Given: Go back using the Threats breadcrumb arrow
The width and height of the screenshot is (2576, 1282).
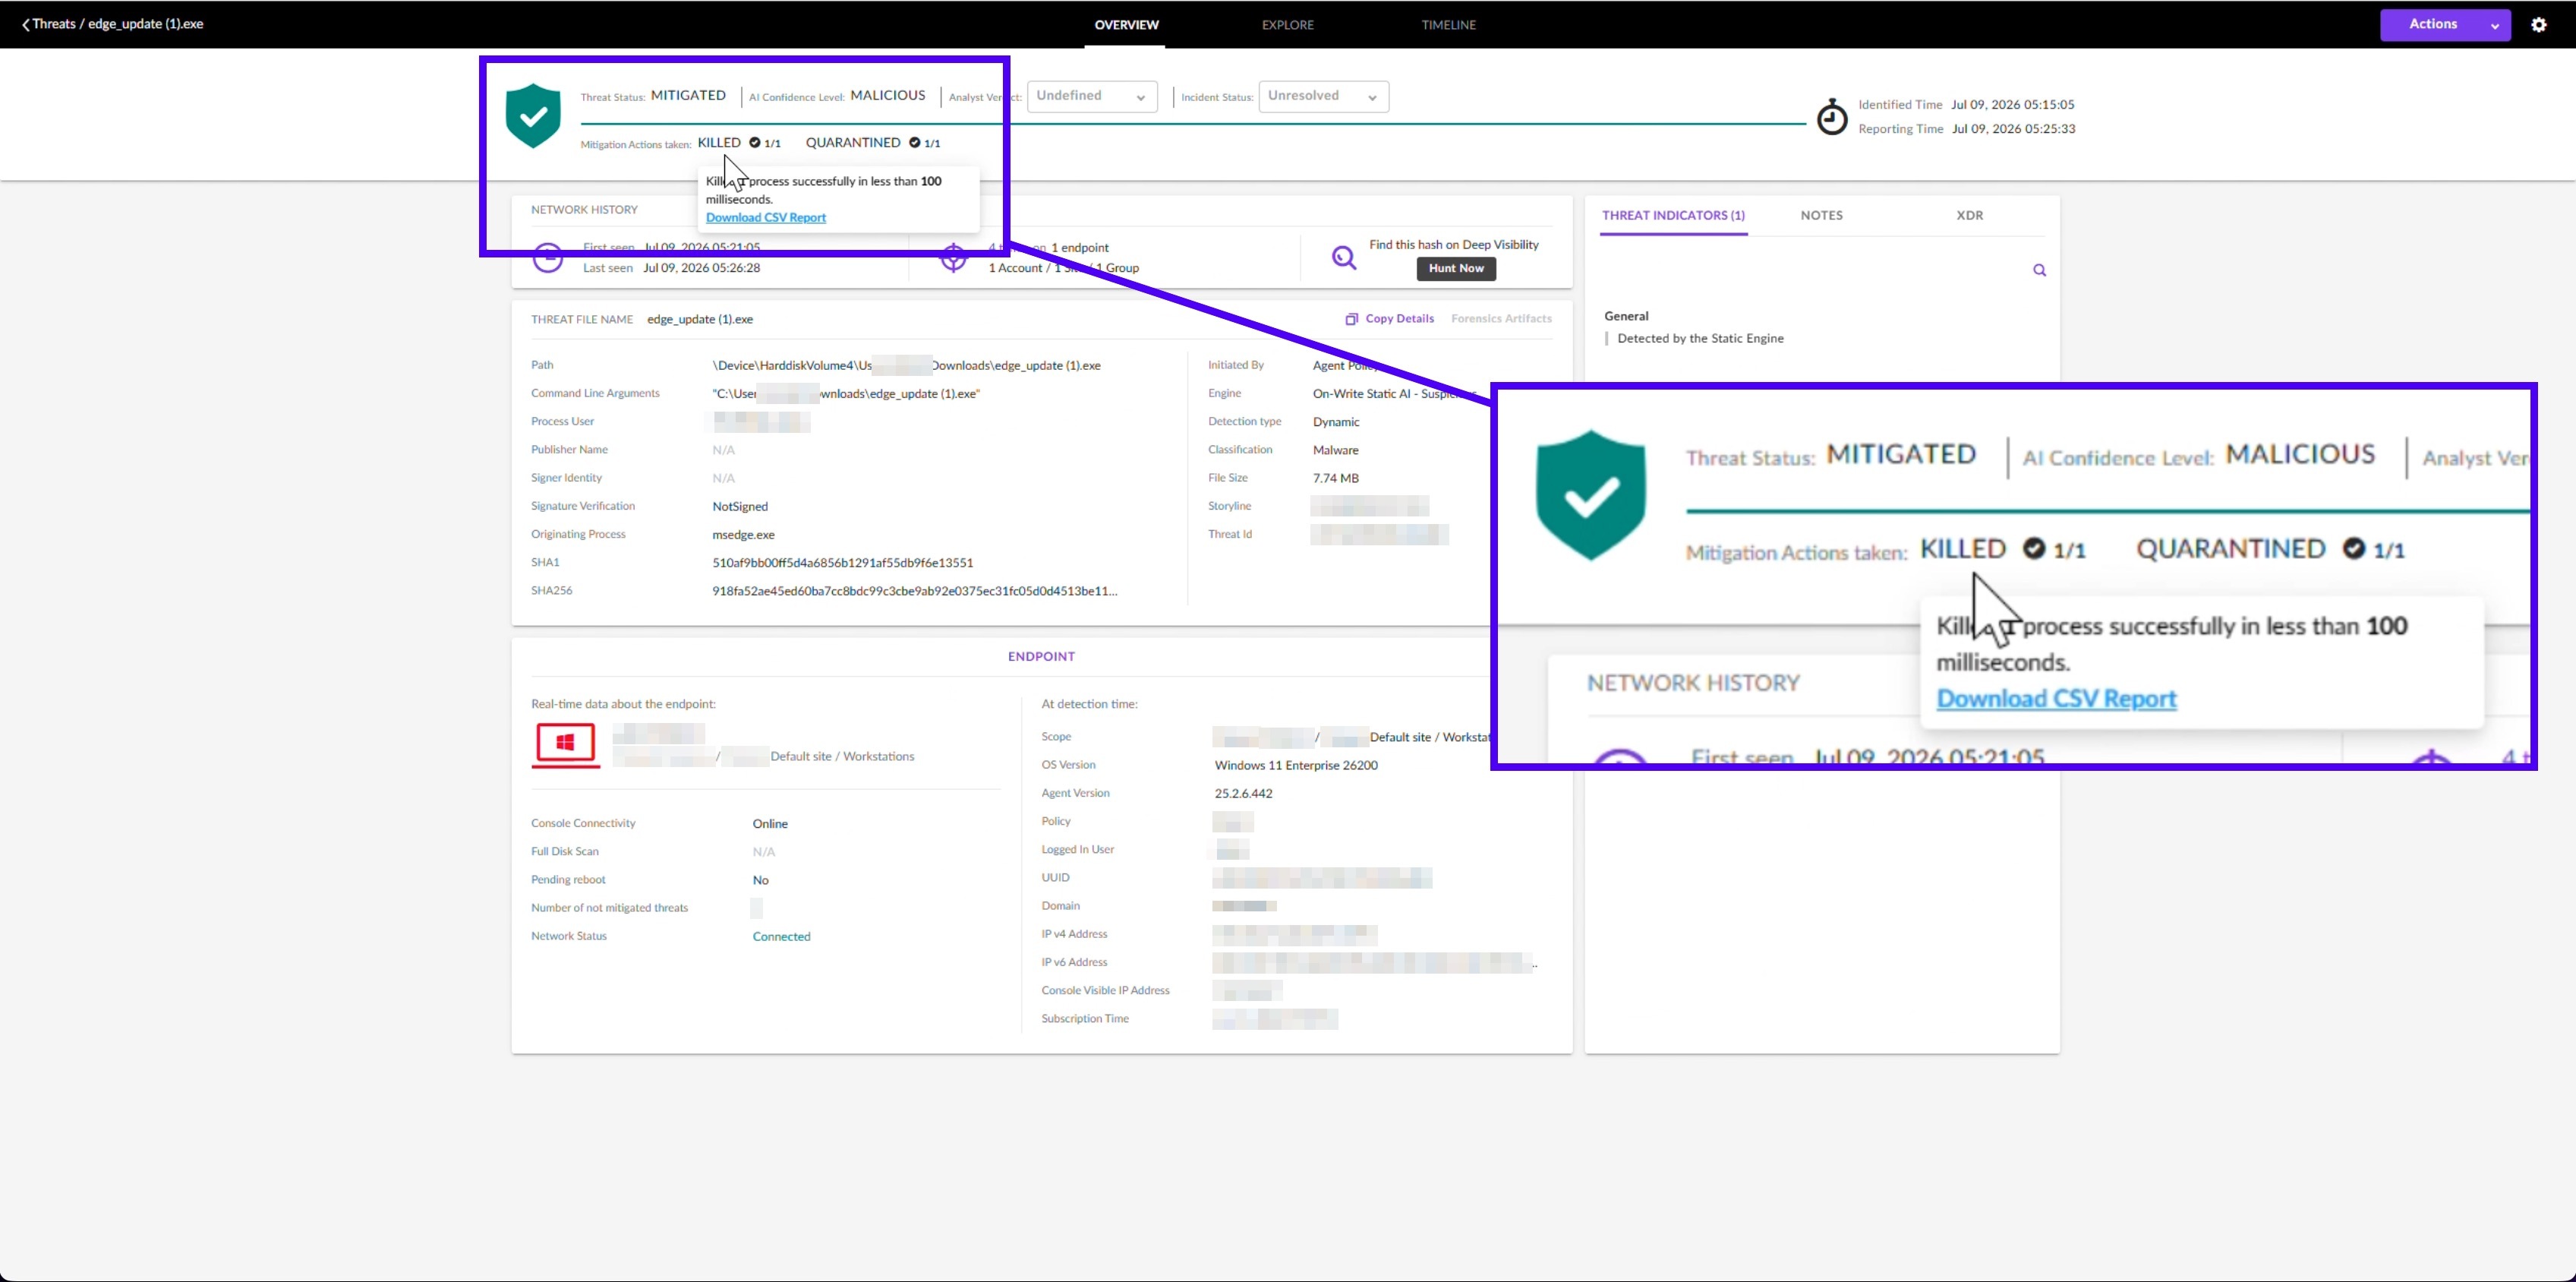Looking at the screenshot, I should [25, 25].
